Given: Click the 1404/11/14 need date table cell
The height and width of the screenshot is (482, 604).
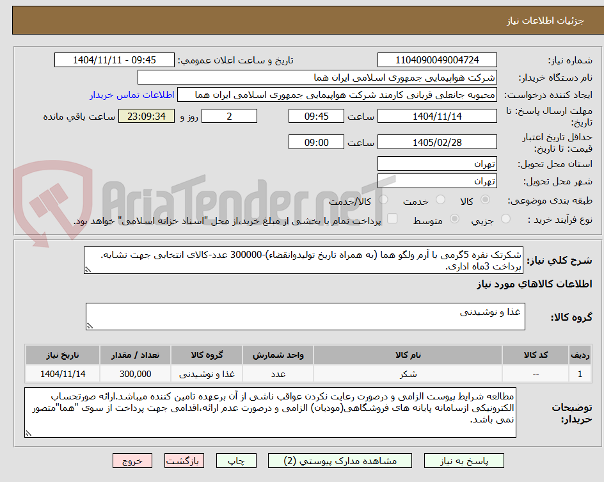Looking at the screenshot, I should [x=63, y=374].
